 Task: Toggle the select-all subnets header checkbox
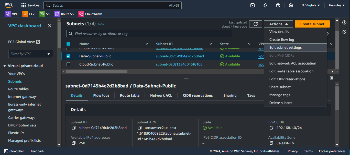click(68, 44)
